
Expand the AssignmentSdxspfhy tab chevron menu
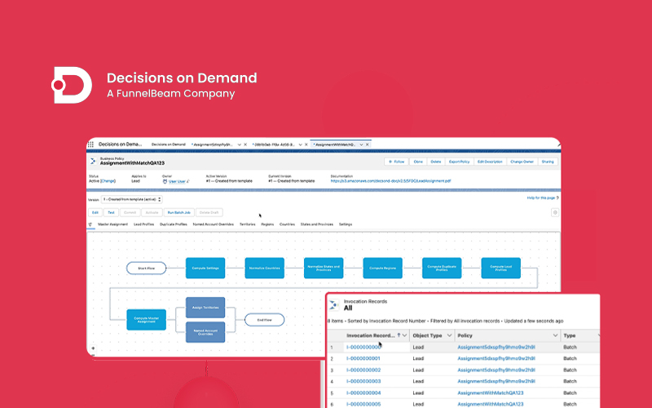pyautogui.click(x=239, y=144)
